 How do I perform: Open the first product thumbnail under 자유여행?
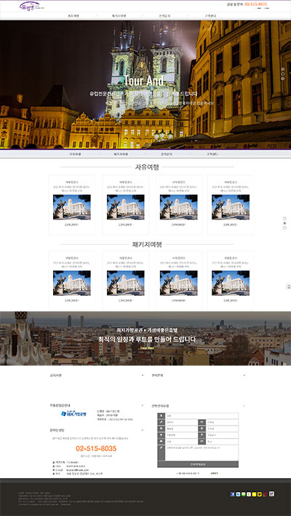coord(72,207)
